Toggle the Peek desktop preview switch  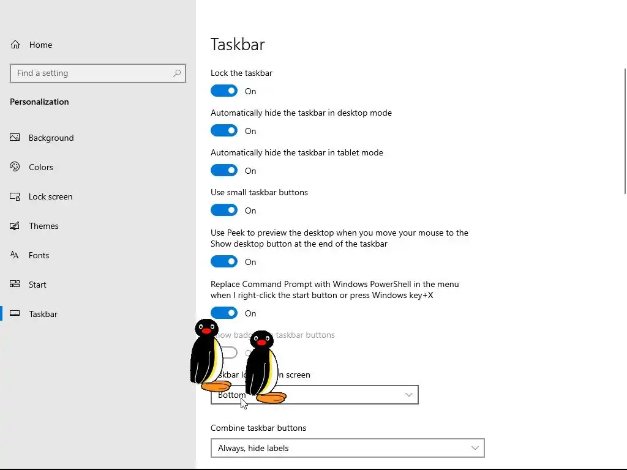224,261
